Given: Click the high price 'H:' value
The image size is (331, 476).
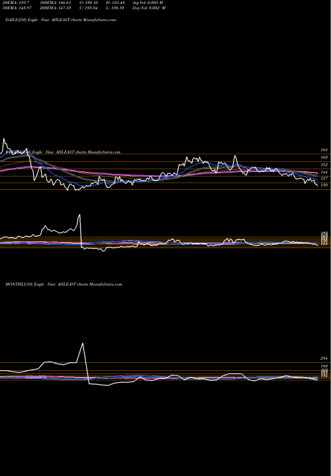Looking at the screenshot, I should [x=115, y=3].
